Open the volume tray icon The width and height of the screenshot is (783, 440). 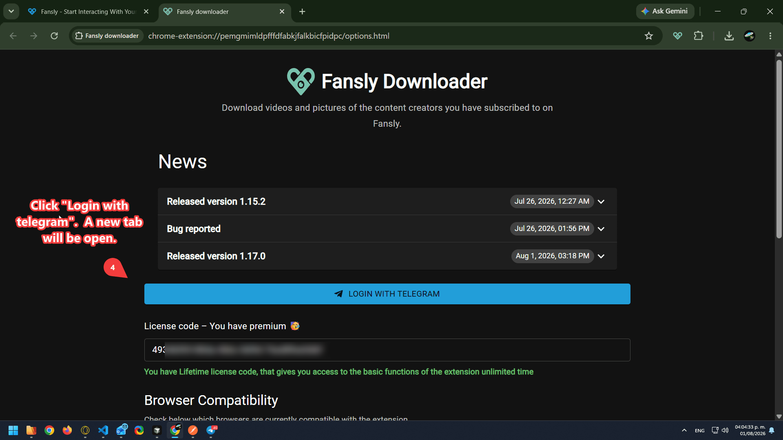click(725, 430)
